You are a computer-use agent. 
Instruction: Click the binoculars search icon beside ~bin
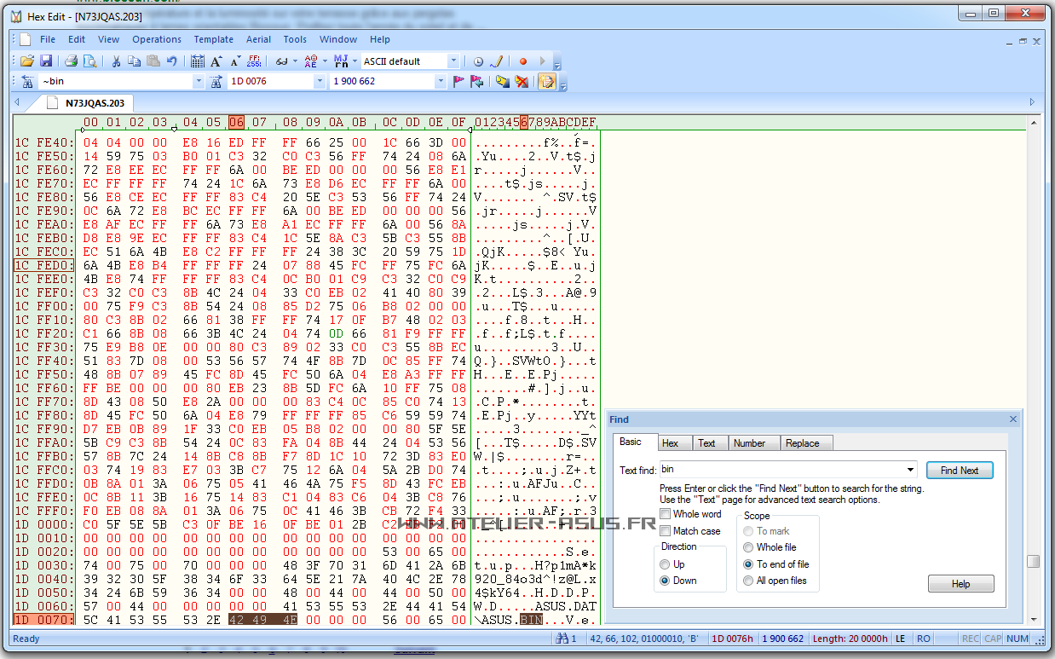click(27, 82)
